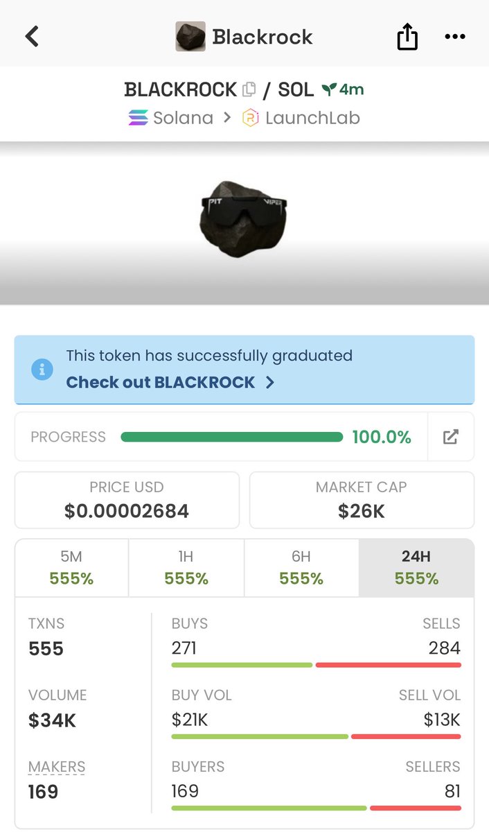Screen dimensions: 489x832
Task: Tap the LaunchLab logo icon
Action: tap(250, 118)
